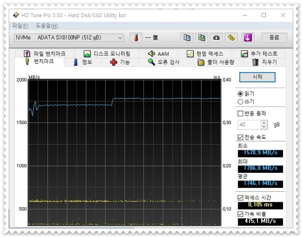302x237 pixels.
Task: Open the drive selection dropdown ADATA SX8100NP
Action: (x=69, y=38)
